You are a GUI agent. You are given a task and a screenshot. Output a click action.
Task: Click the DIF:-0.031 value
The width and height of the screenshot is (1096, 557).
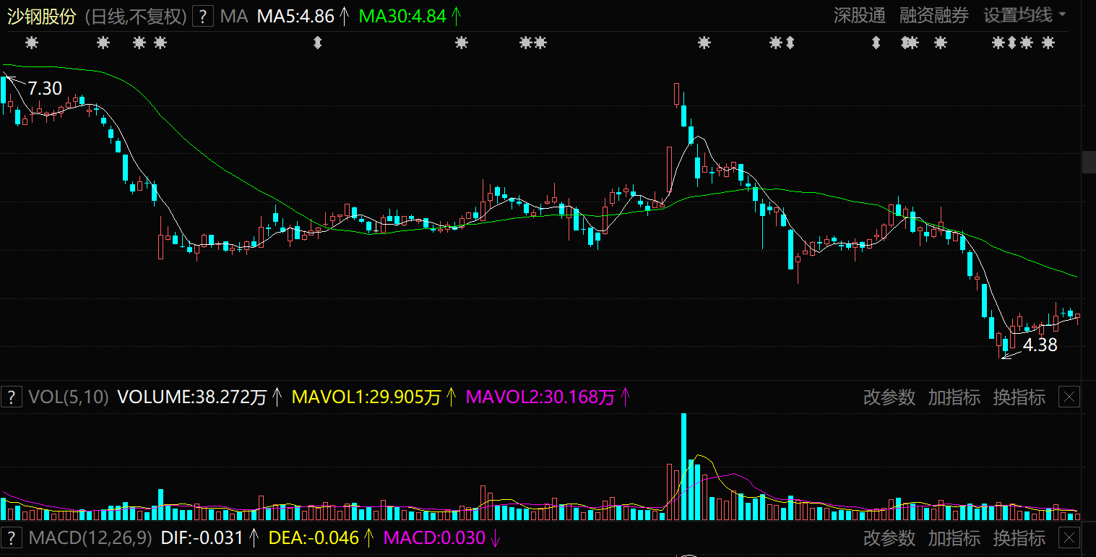click(202, 537)
